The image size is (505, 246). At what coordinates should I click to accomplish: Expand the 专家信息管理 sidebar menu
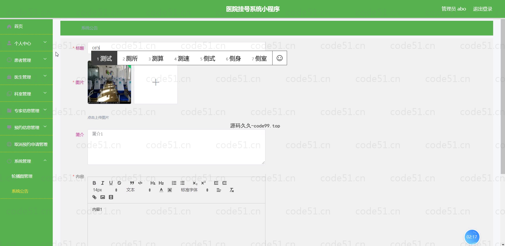(26, 110)
